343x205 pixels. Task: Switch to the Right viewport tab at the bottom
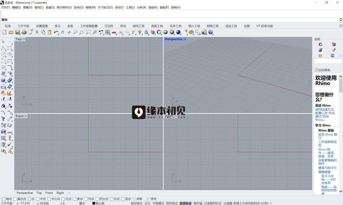pyautogui.click(x=60, y=193)
